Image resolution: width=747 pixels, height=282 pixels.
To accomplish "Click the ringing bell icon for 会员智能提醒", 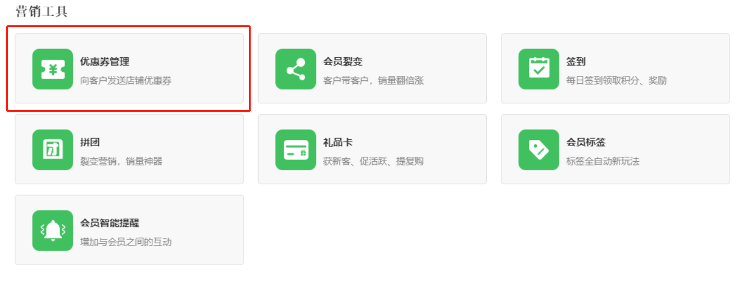I will 53,230.
